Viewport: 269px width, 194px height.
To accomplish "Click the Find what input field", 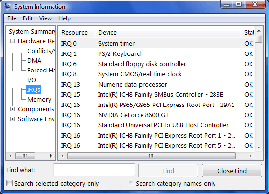I will (x=94, y=170).
